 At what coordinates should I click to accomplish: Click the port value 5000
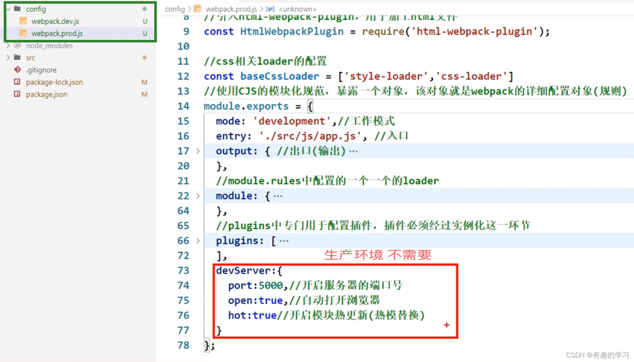pyautogui.click(x=271, y=286)
